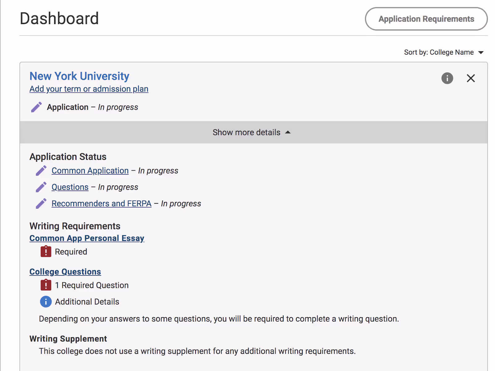
Task: Click the pencil icon next to Recommenders and FERPA
Action: click(x=41, y=203)
